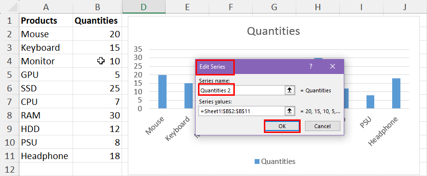Select column H header

[x=318, y=7]
